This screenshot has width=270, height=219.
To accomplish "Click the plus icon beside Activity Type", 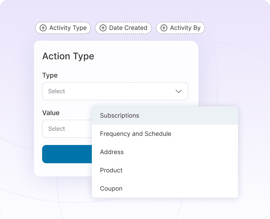I will pos(43,28).
